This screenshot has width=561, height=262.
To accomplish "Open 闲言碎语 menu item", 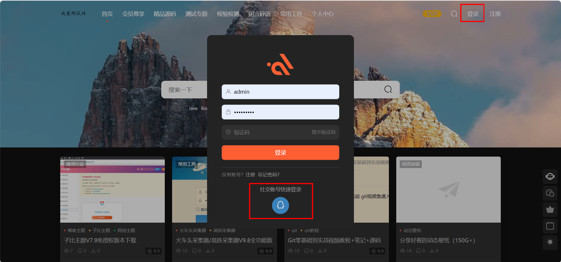I will 259,14.
